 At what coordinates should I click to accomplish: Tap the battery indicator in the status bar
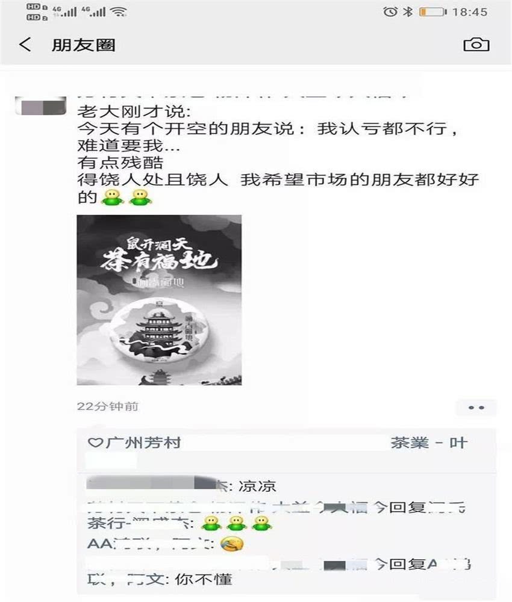[x=433, y=12]
